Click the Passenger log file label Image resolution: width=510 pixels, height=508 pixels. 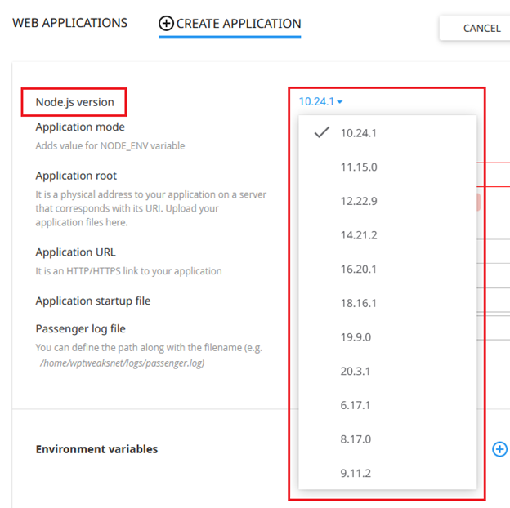tap(80, 328)
